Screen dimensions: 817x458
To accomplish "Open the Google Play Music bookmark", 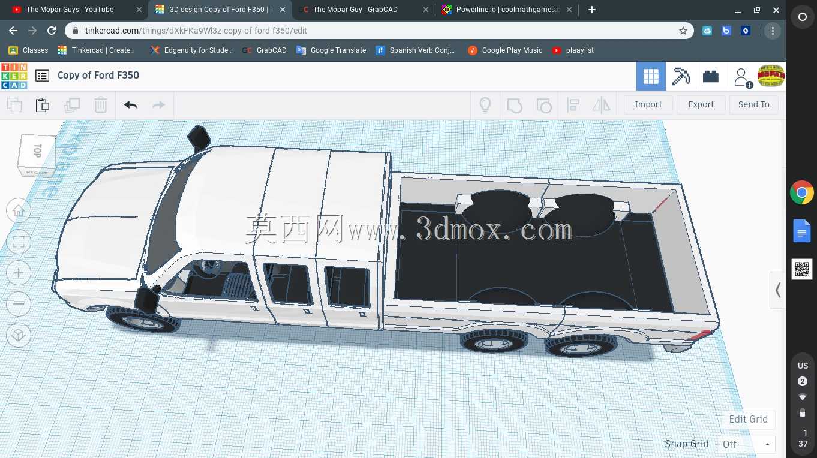I will [505, 50].
